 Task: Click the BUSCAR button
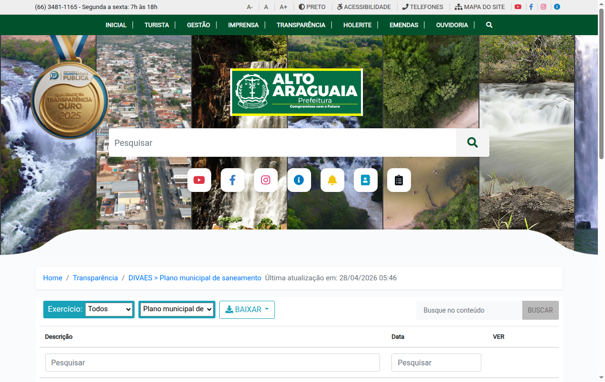[540, 310]
